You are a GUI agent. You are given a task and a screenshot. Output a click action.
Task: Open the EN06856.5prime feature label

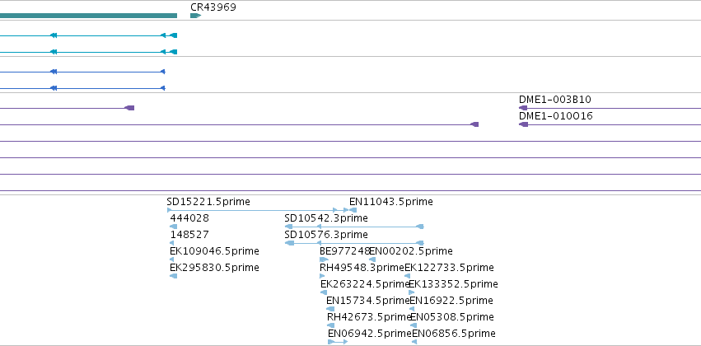(x=454, y=334)
